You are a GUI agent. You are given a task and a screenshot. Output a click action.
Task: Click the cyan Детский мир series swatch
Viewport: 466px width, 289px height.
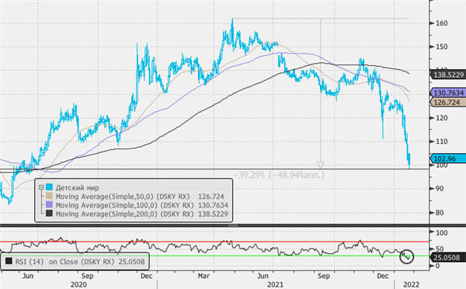(50, 187)
